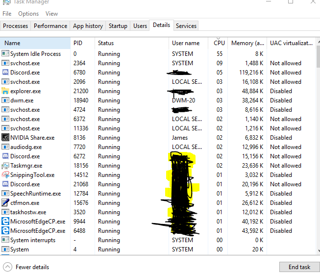The image size is (320, 274).
Task: Click the icon of svchost.exe PID 2364
Action: pos(5,63)
